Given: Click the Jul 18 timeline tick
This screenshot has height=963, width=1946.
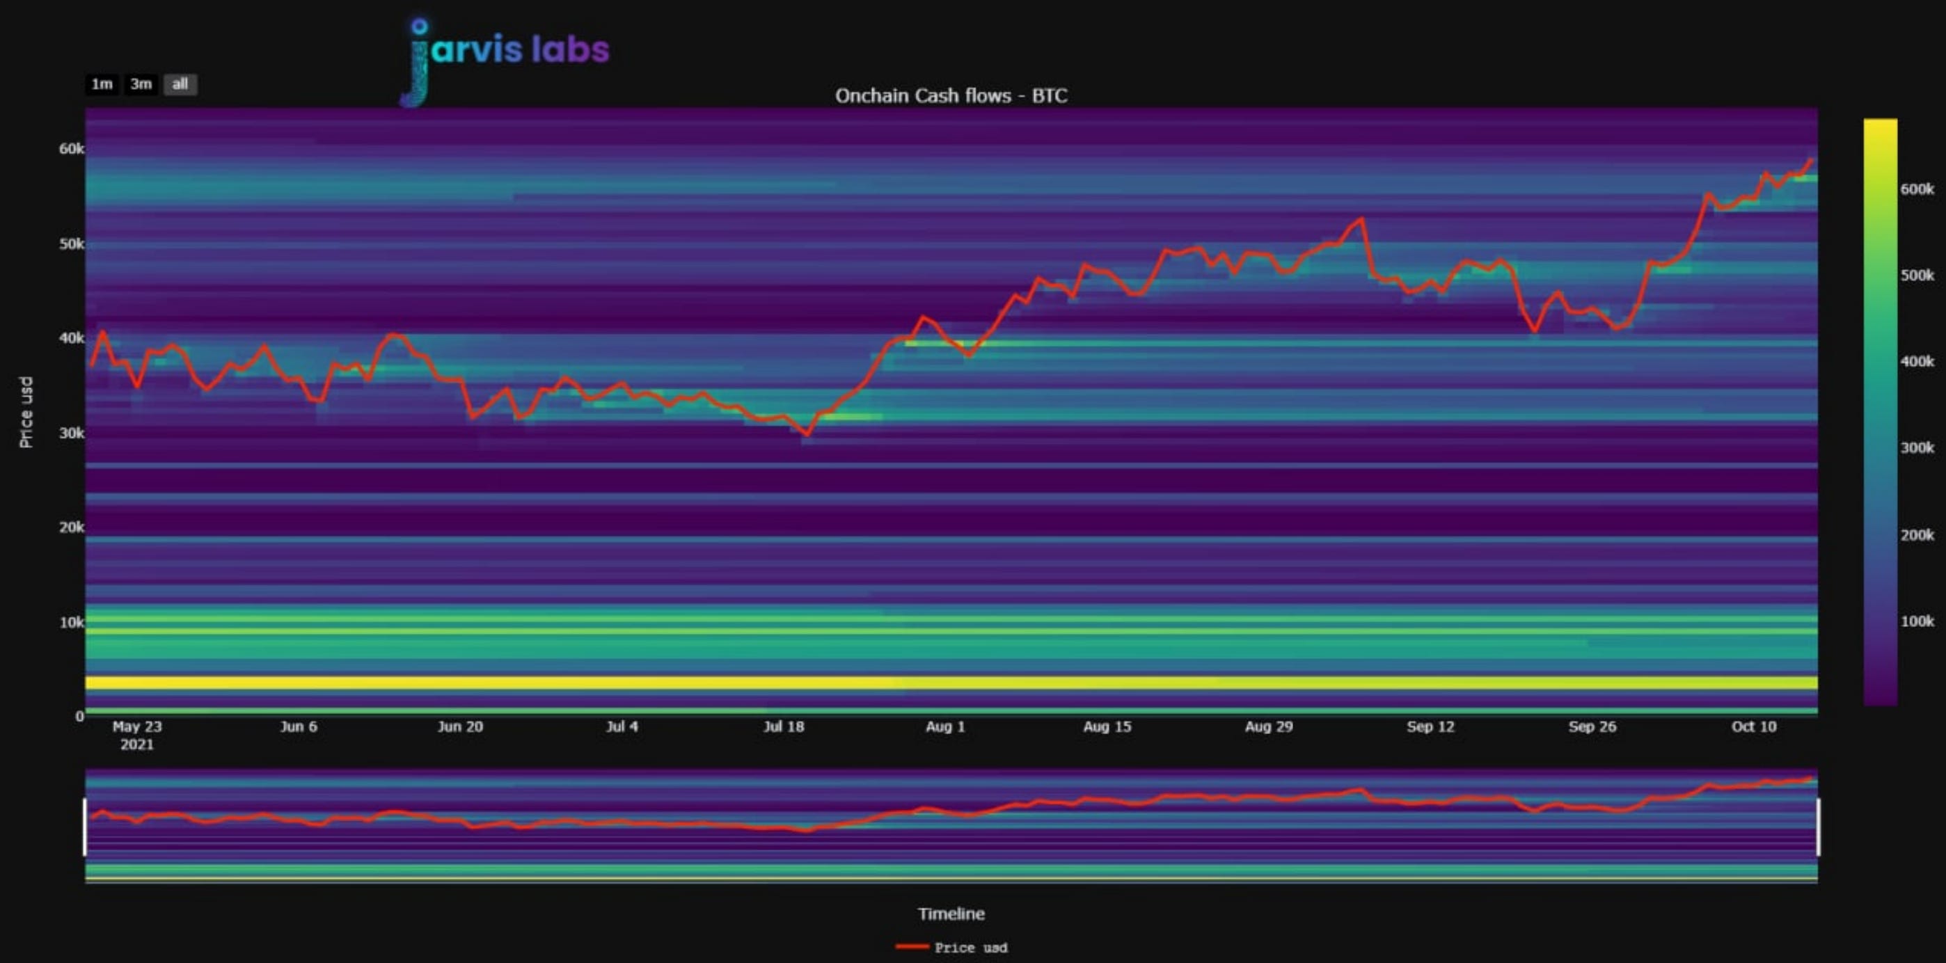Looking at the screenshot, I should [x=784, y=726].
